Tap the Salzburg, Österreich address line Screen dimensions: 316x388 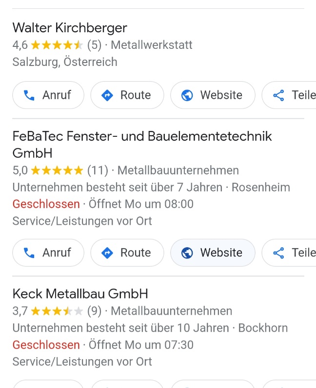(65, 62)
